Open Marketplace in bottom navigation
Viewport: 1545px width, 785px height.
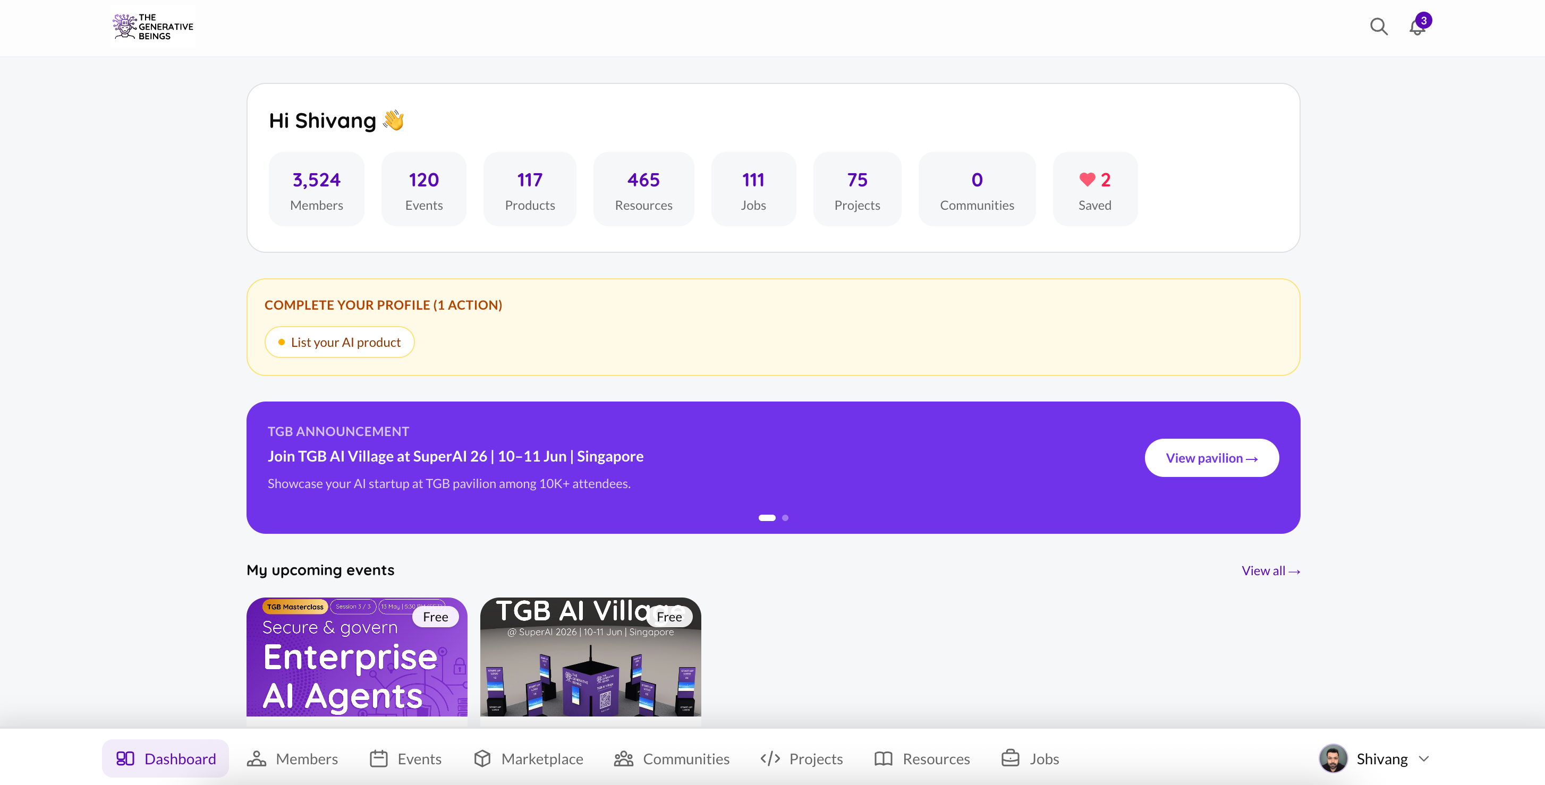click(528, 758)
